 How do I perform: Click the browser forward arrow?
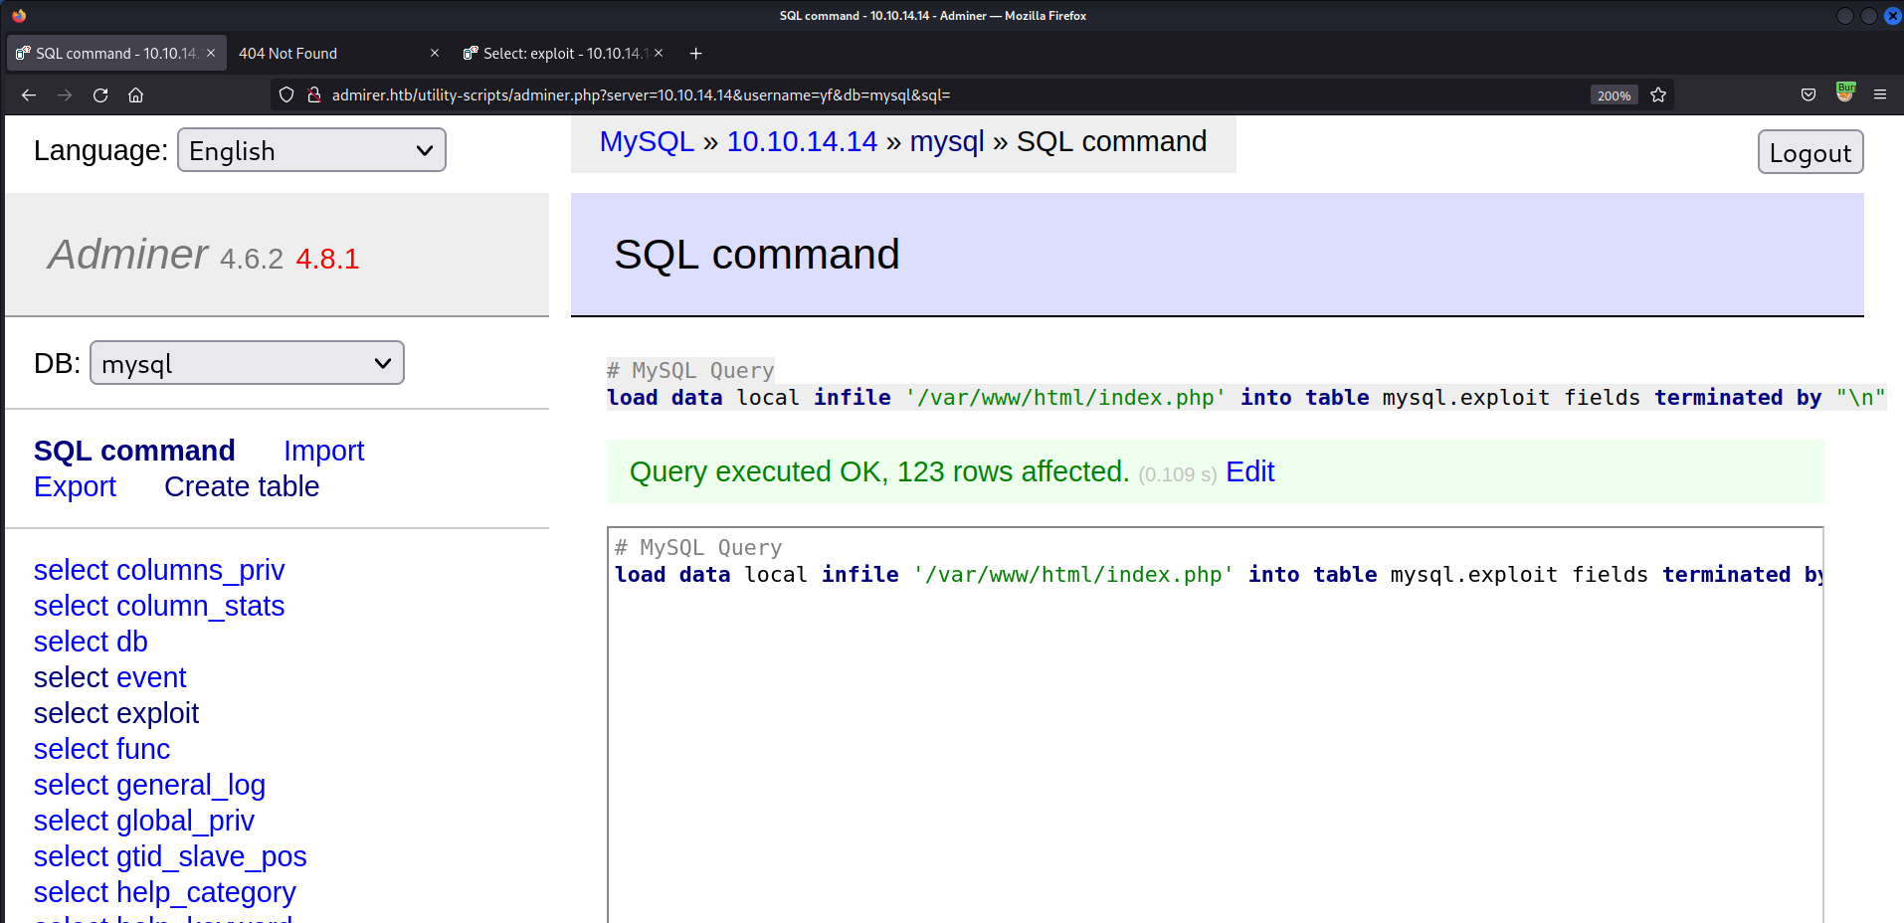(x=65, y=95)
